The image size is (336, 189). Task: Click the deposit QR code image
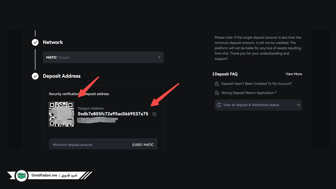(61, 114)
